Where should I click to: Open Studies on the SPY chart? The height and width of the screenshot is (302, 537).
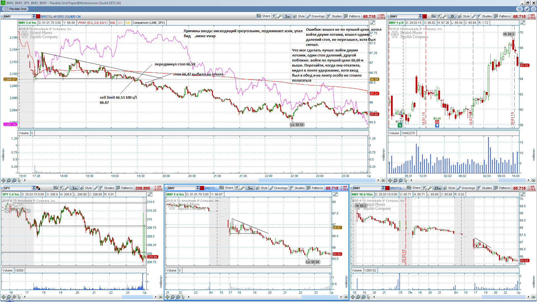(107, 188)
